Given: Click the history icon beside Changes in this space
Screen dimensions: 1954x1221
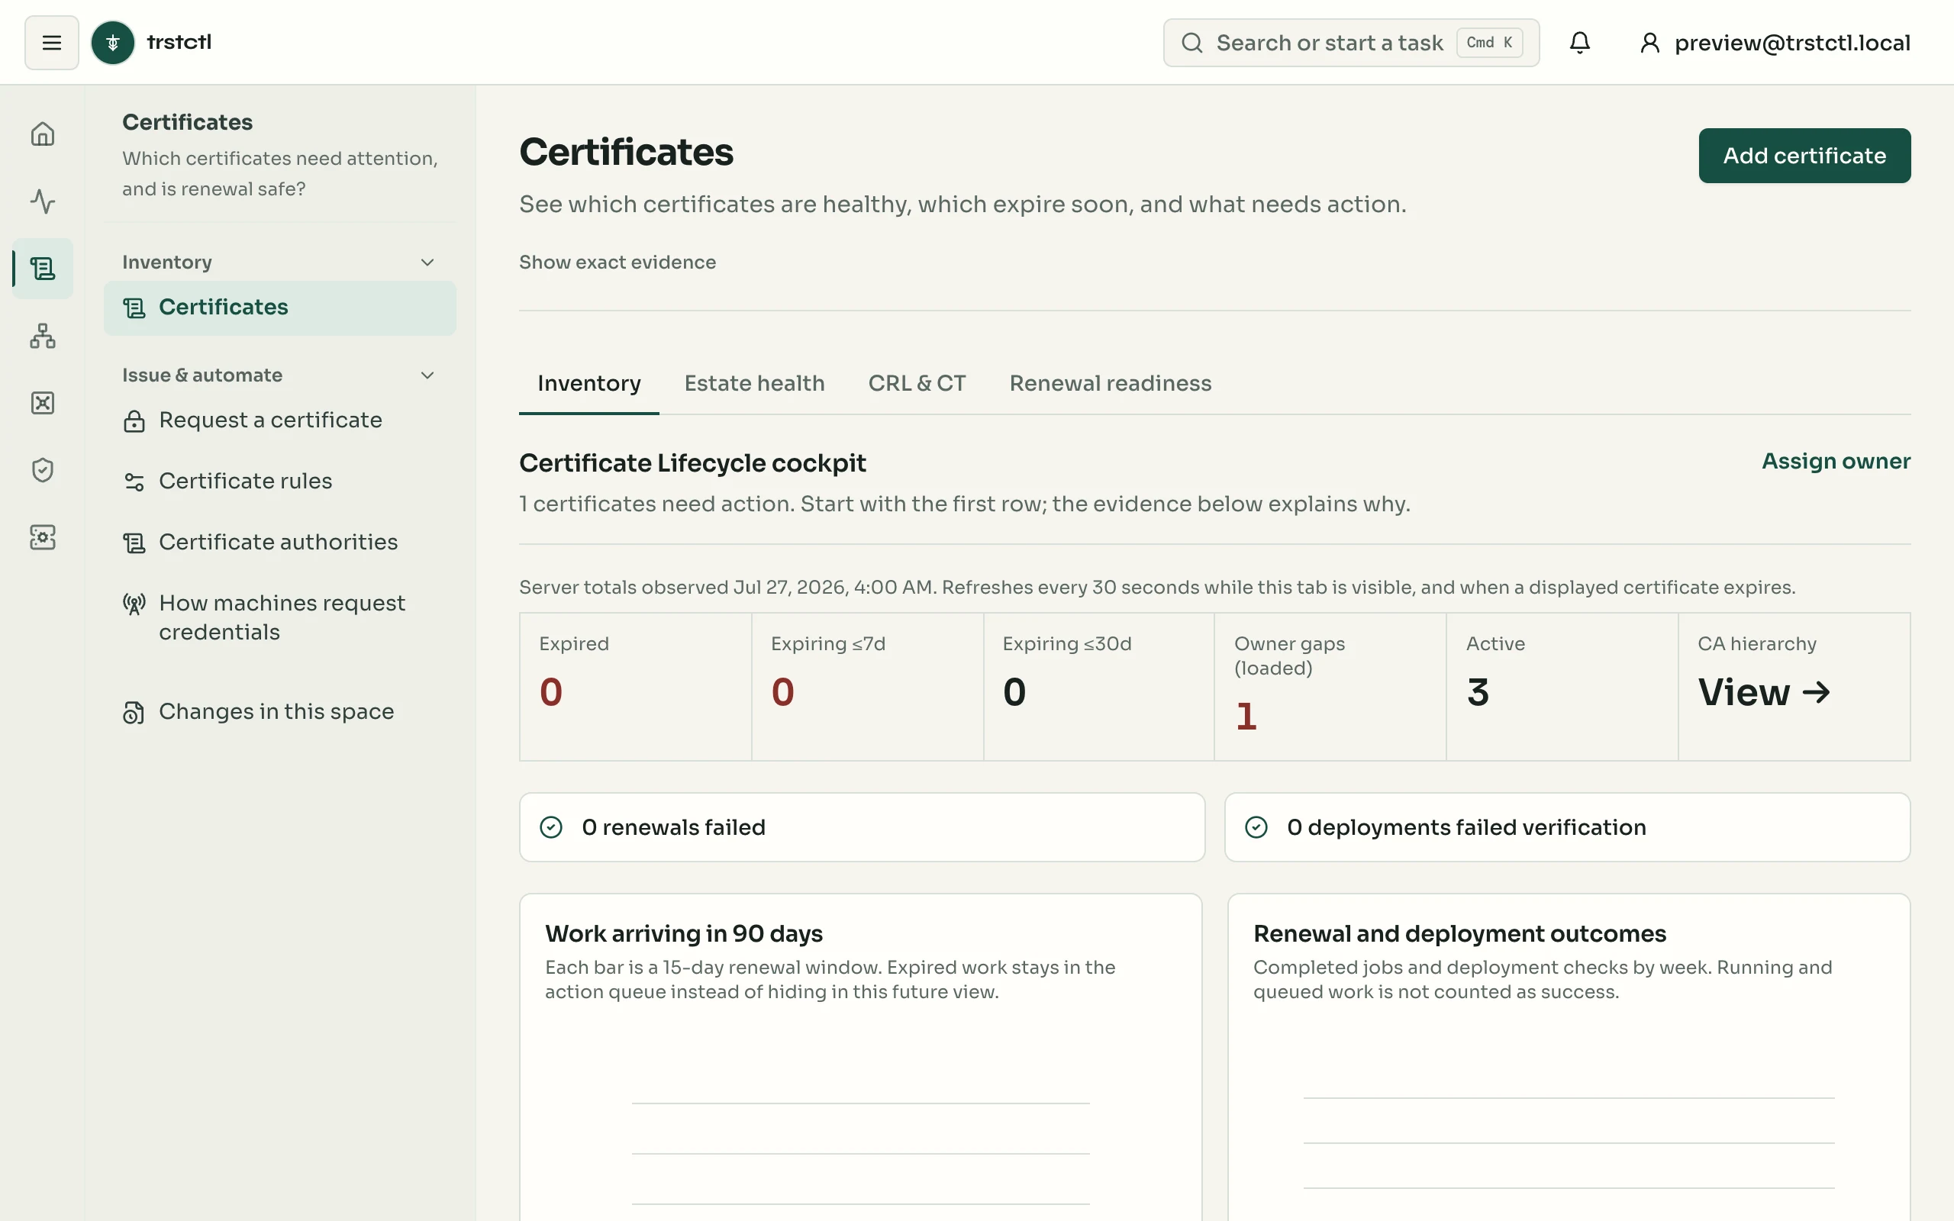Looking at the screenshot, I should [x=134, y=712].
